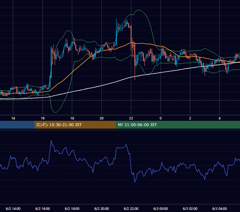Click the 6/2 18:00 time label
This screenshot has width=240, height=212.
(x=72, y=208)
